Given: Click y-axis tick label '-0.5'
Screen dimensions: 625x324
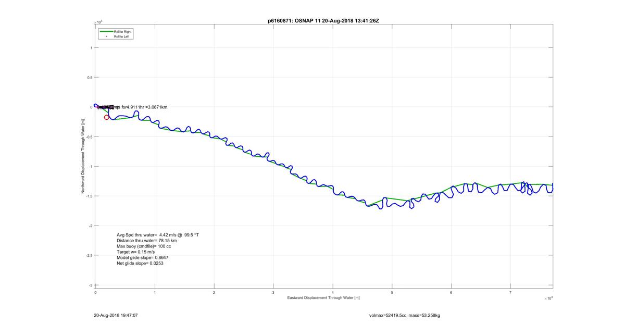Looking at the screenshot, I should (88, 137).
